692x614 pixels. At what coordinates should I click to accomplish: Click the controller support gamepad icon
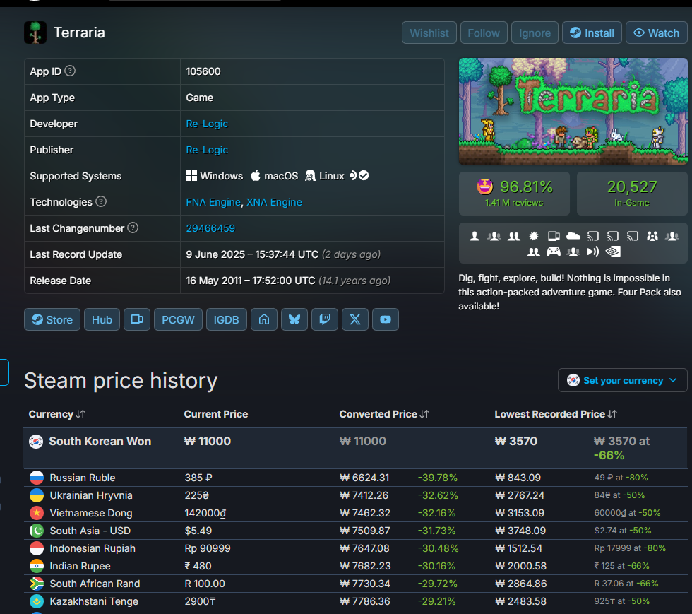tap(554, 252)
